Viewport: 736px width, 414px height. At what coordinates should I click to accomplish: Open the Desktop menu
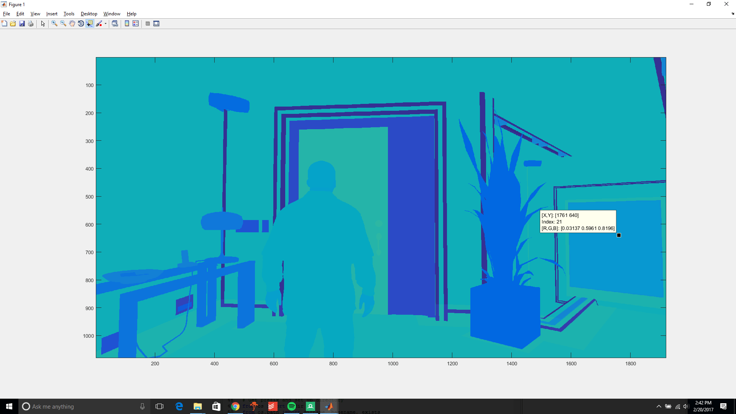[x=89, y=14]
